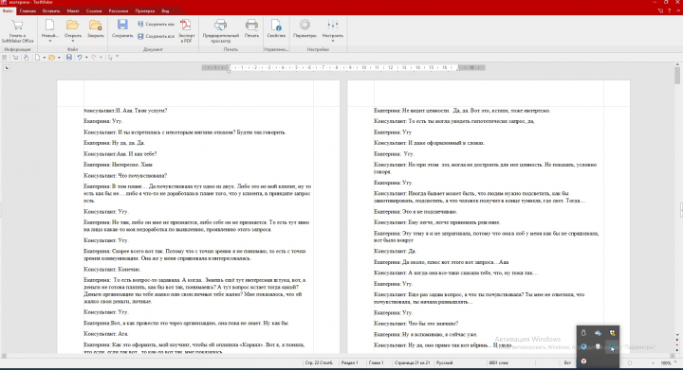Switch to Вставить tab

[51, 10]
